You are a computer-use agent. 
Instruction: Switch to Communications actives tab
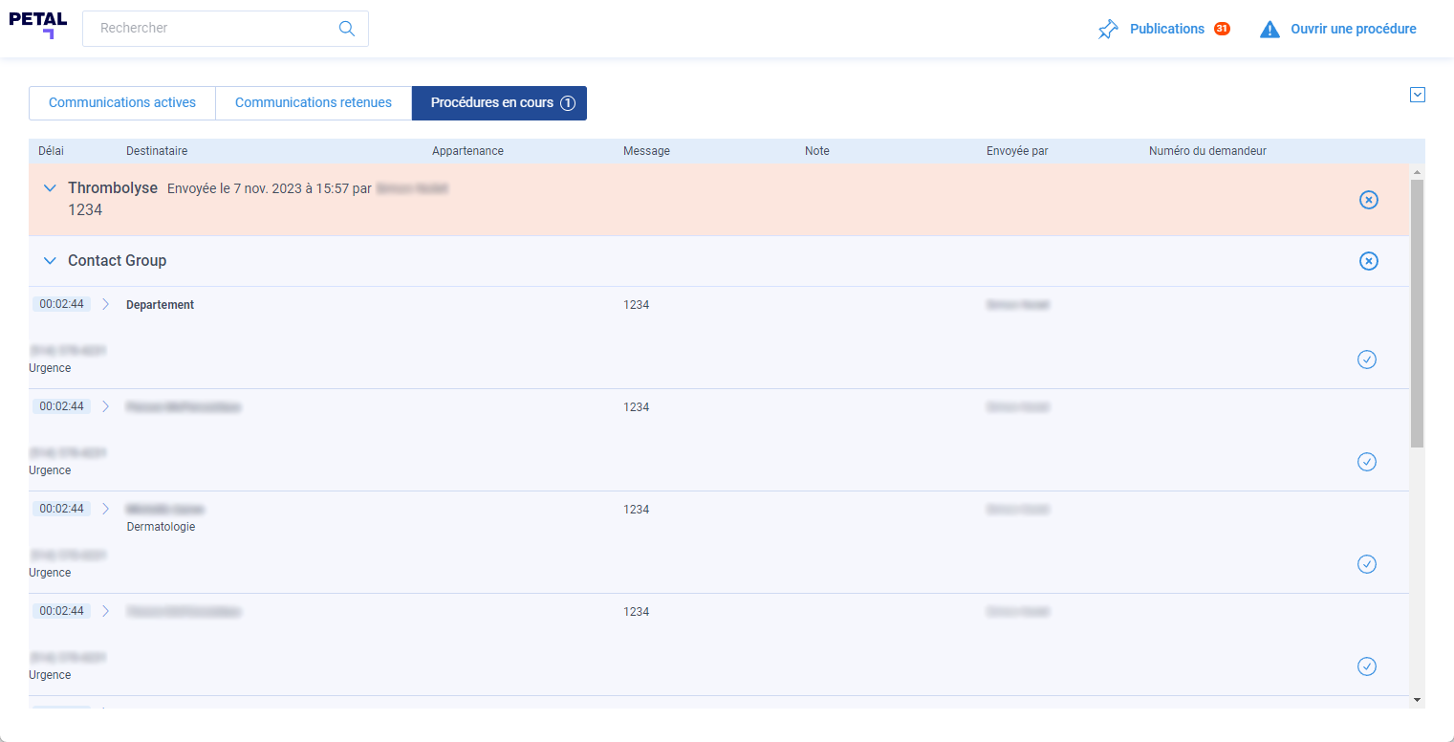122,103
